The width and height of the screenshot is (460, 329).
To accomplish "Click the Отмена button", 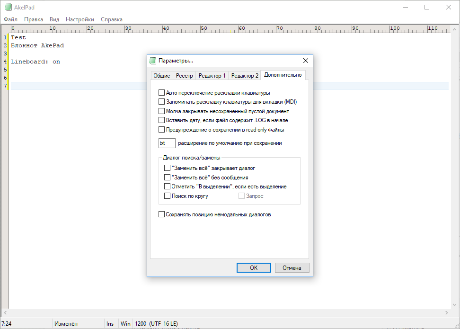I will (292, 268).
